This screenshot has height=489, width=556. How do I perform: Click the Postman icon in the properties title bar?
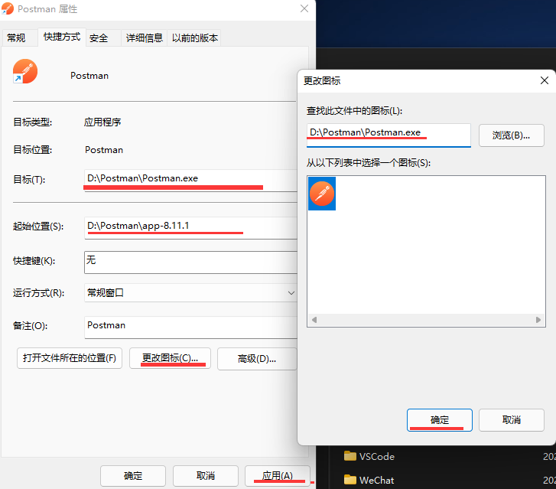8,8
